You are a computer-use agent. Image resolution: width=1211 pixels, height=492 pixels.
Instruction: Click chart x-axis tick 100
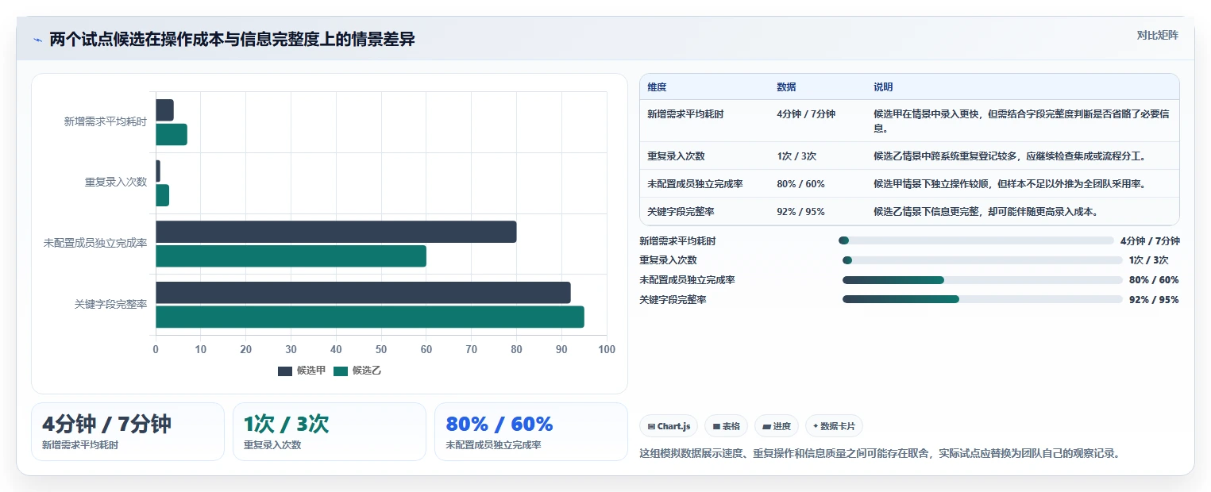607,350
